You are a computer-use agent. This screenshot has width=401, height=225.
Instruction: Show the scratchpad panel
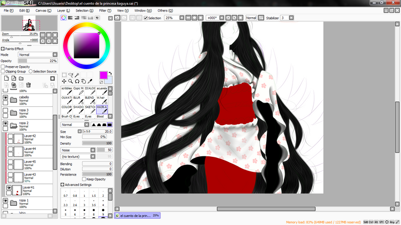pos(97,18)
